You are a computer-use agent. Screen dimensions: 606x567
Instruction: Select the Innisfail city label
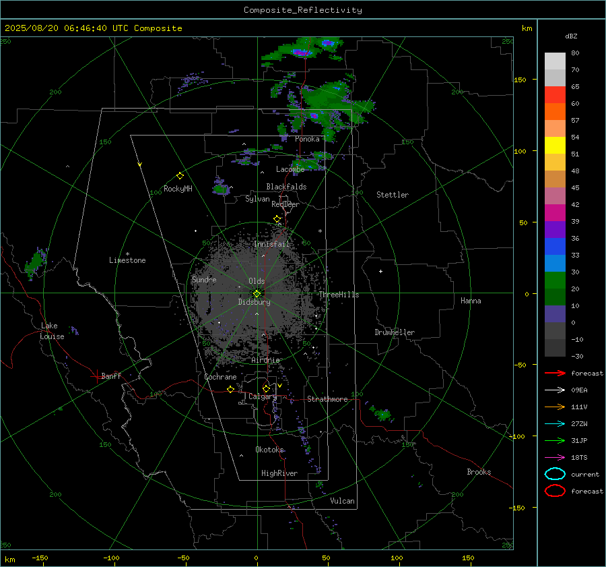tap(271, 244)
